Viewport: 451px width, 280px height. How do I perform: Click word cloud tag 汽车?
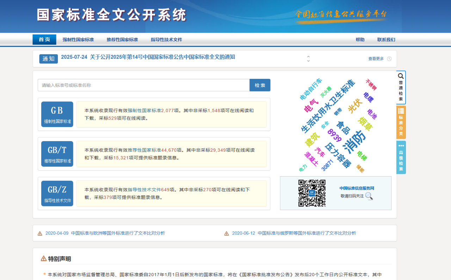click(320, 152)
